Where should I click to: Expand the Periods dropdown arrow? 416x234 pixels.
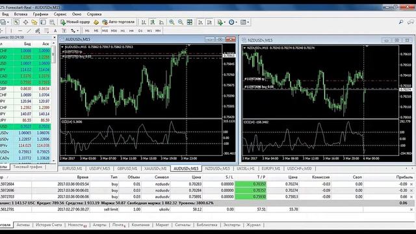click(x=236, y=22)
